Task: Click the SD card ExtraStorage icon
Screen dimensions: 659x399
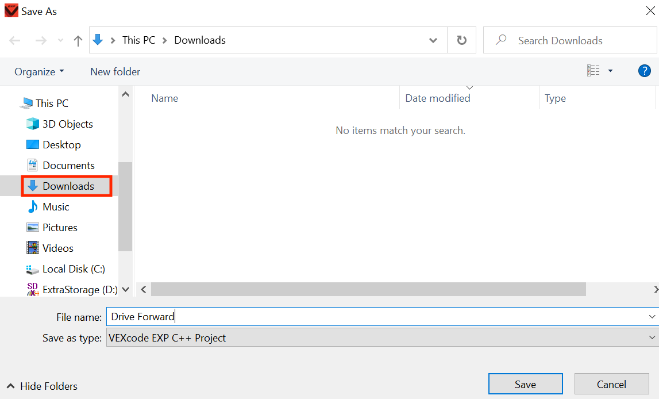Action: tap(32, 289)
